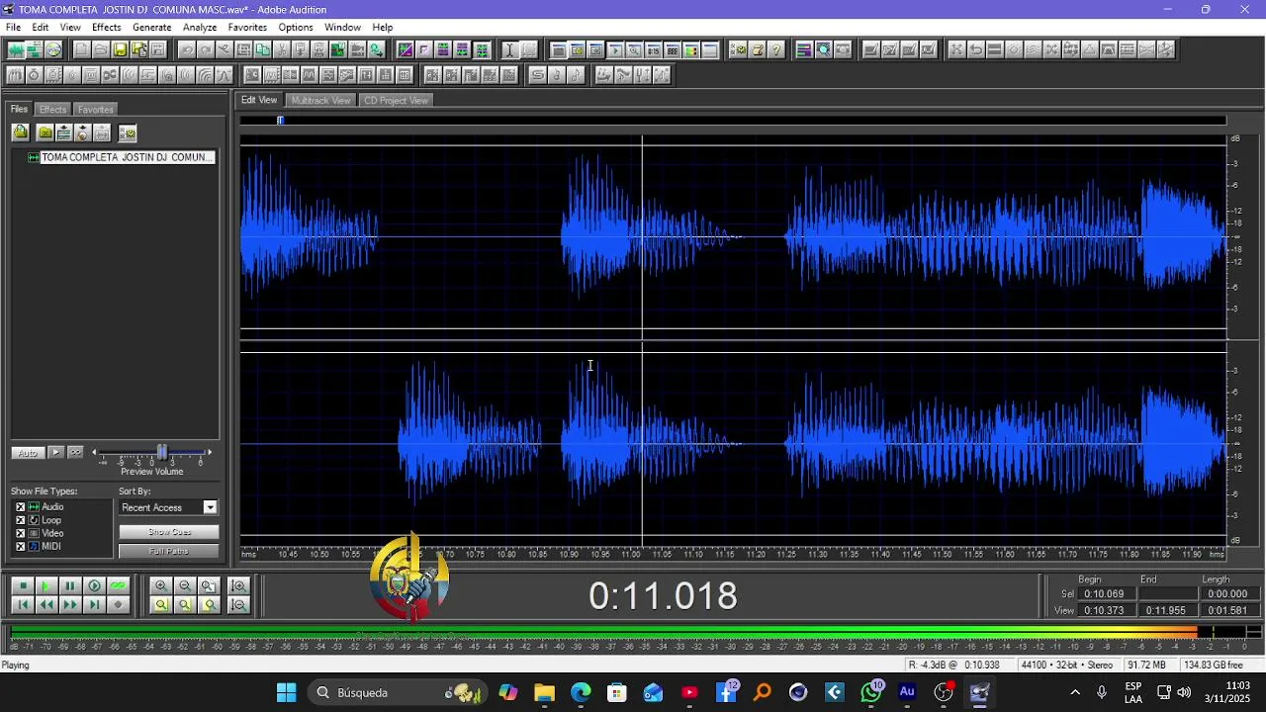
Task: Click preview play button in Files panel
Action: click(55, 452)
